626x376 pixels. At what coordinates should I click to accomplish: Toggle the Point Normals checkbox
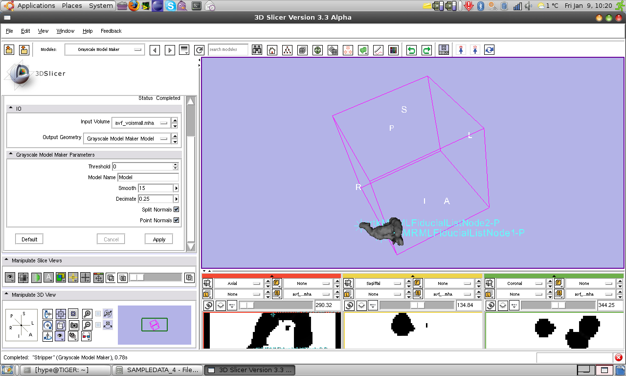177,220
